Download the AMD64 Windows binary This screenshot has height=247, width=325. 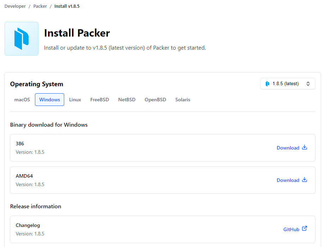[292, 180]
